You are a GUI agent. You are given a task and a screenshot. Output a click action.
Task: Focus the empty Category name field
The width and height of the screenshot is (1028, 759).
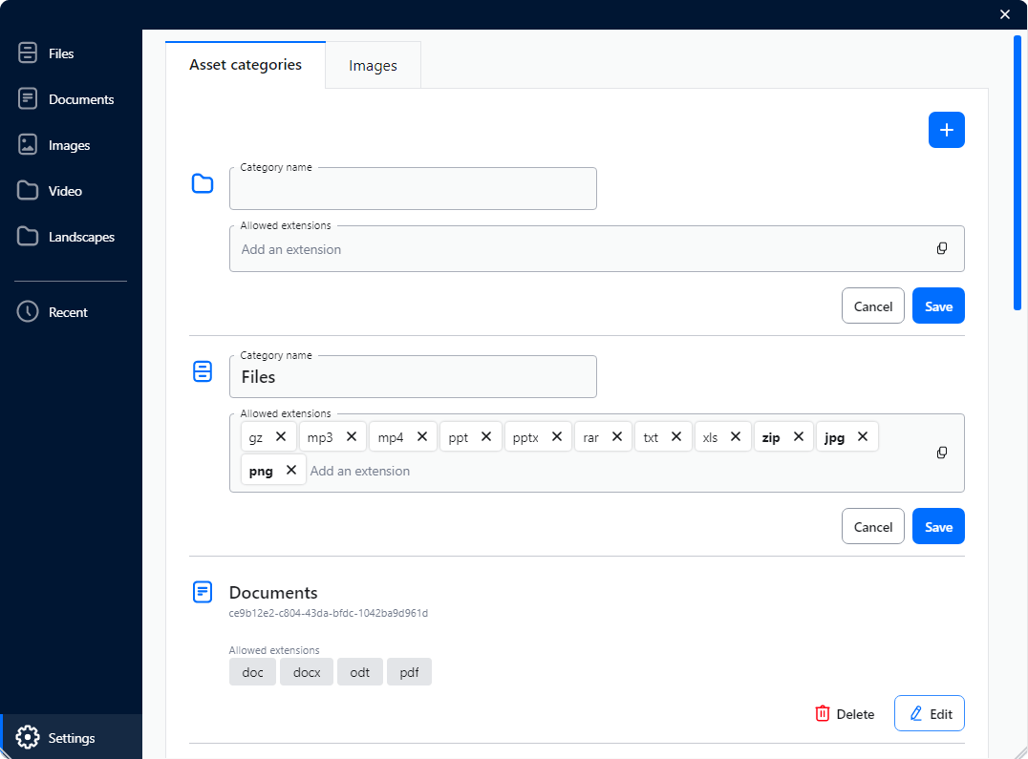tap(413, 190)
